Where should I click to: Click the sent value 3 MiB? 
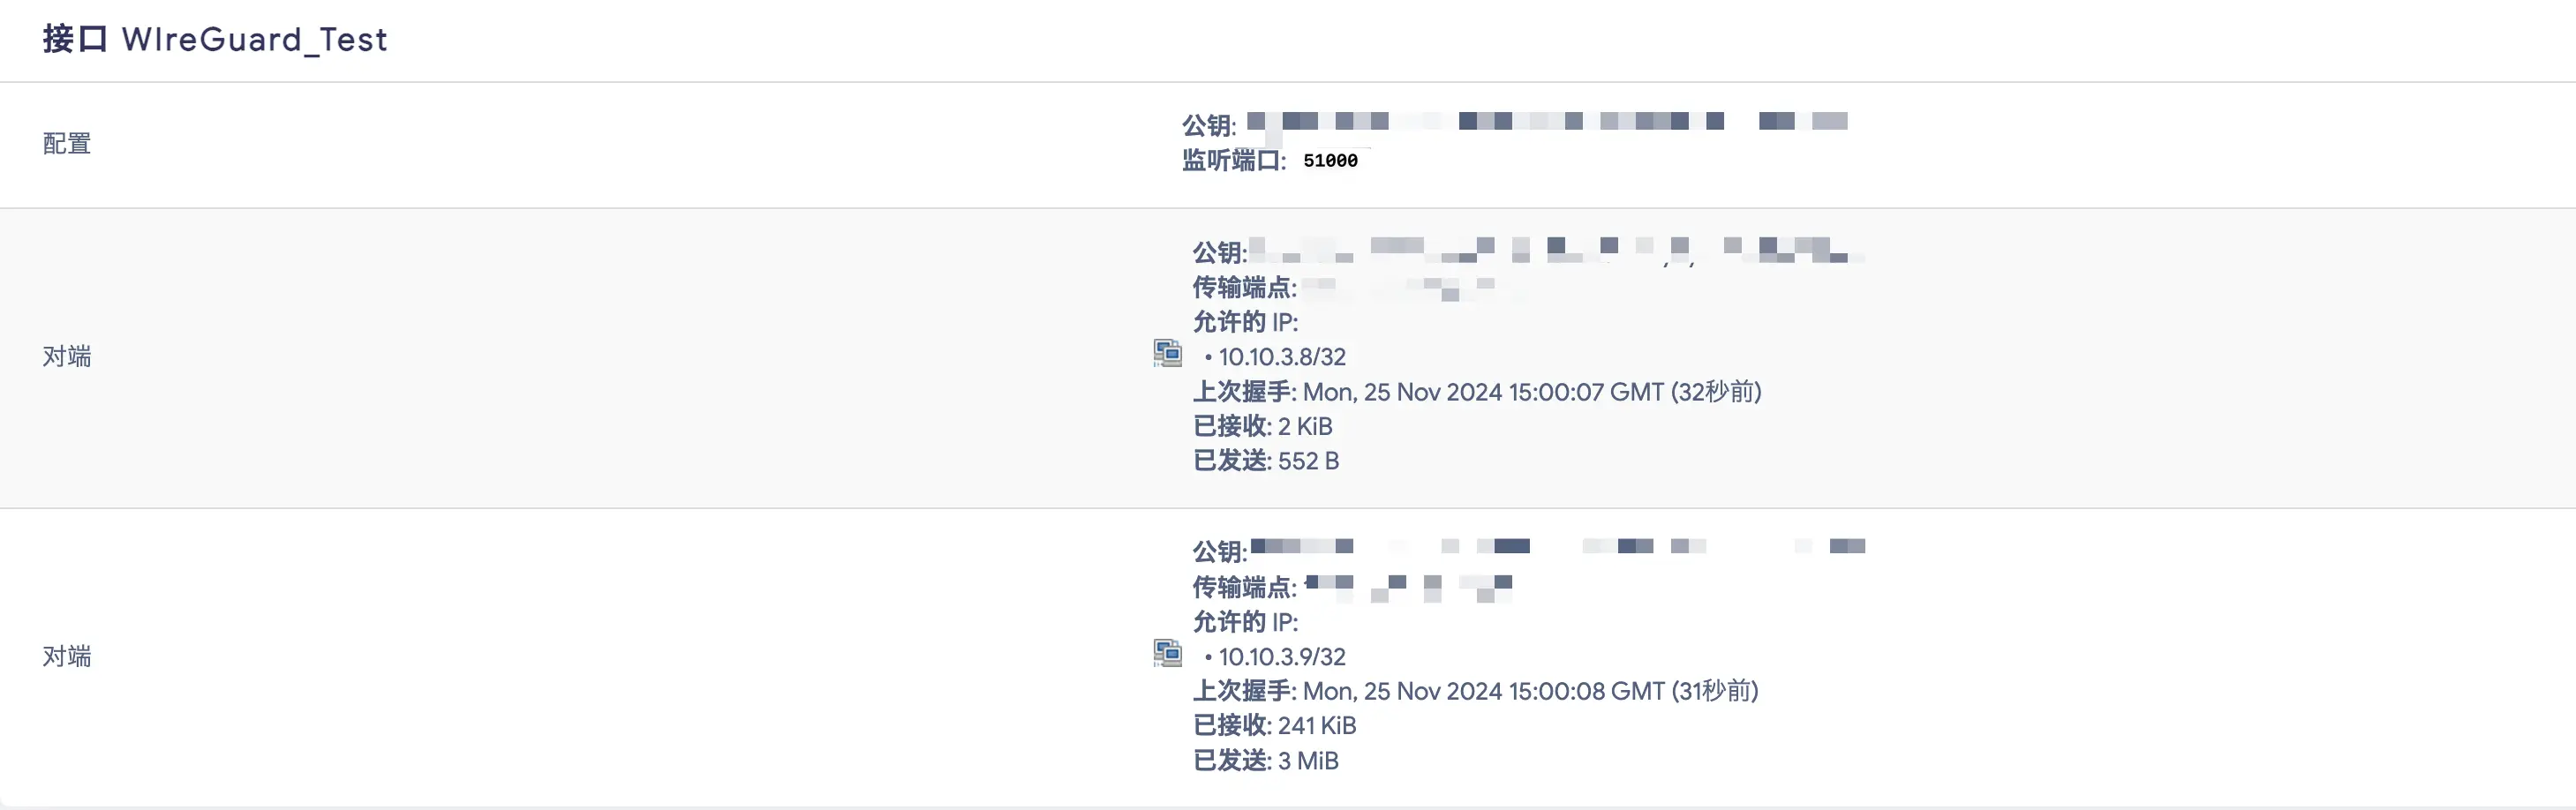(1307, 761)
